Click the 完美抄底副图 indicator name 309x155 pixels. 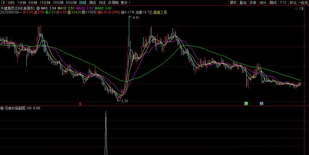[x=15, y=108]
